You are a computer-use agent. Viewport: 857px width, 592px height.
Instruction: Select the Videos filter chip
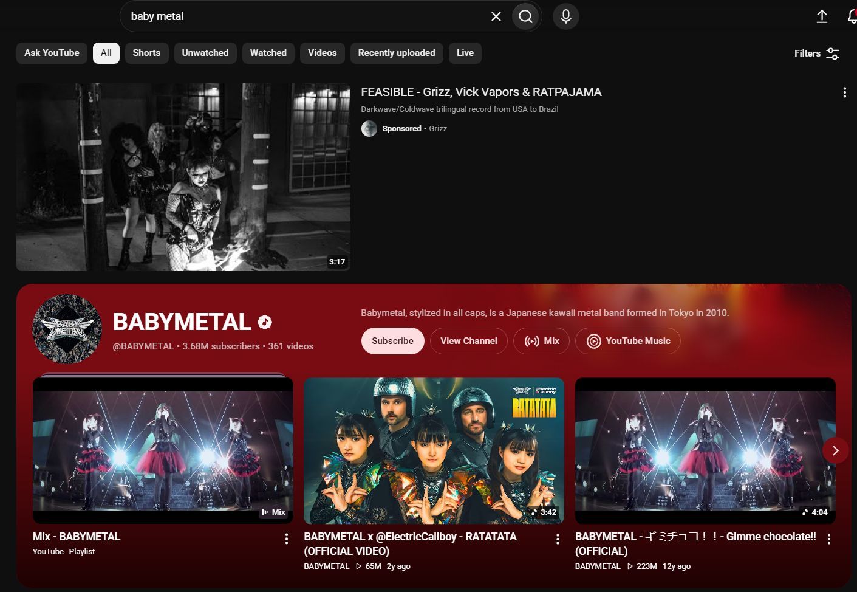[323, 53]
